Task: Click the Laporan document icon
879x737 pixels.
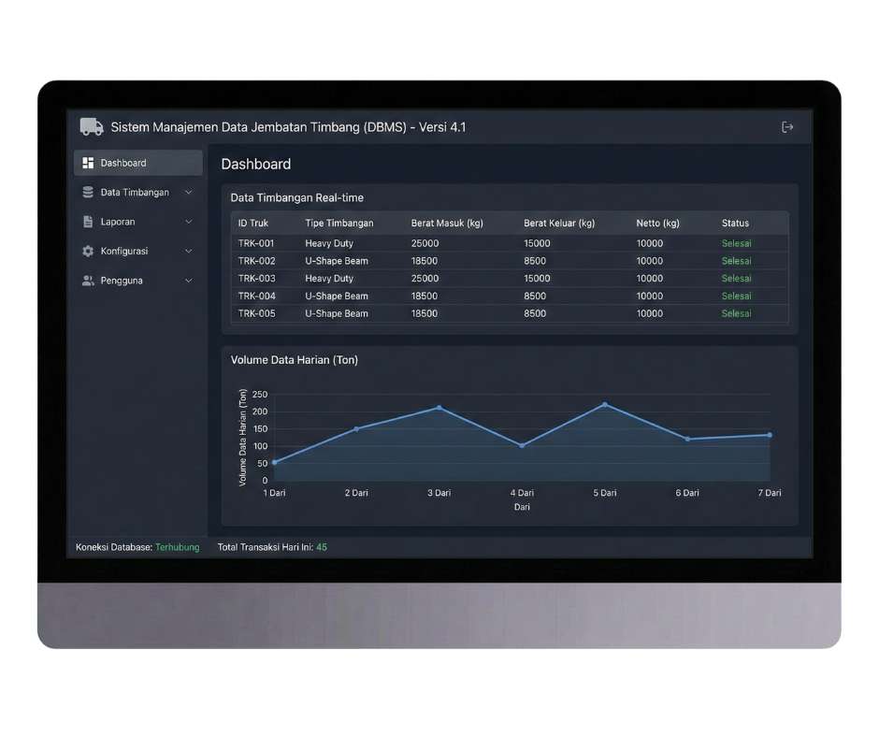Action: pos(88,222)
